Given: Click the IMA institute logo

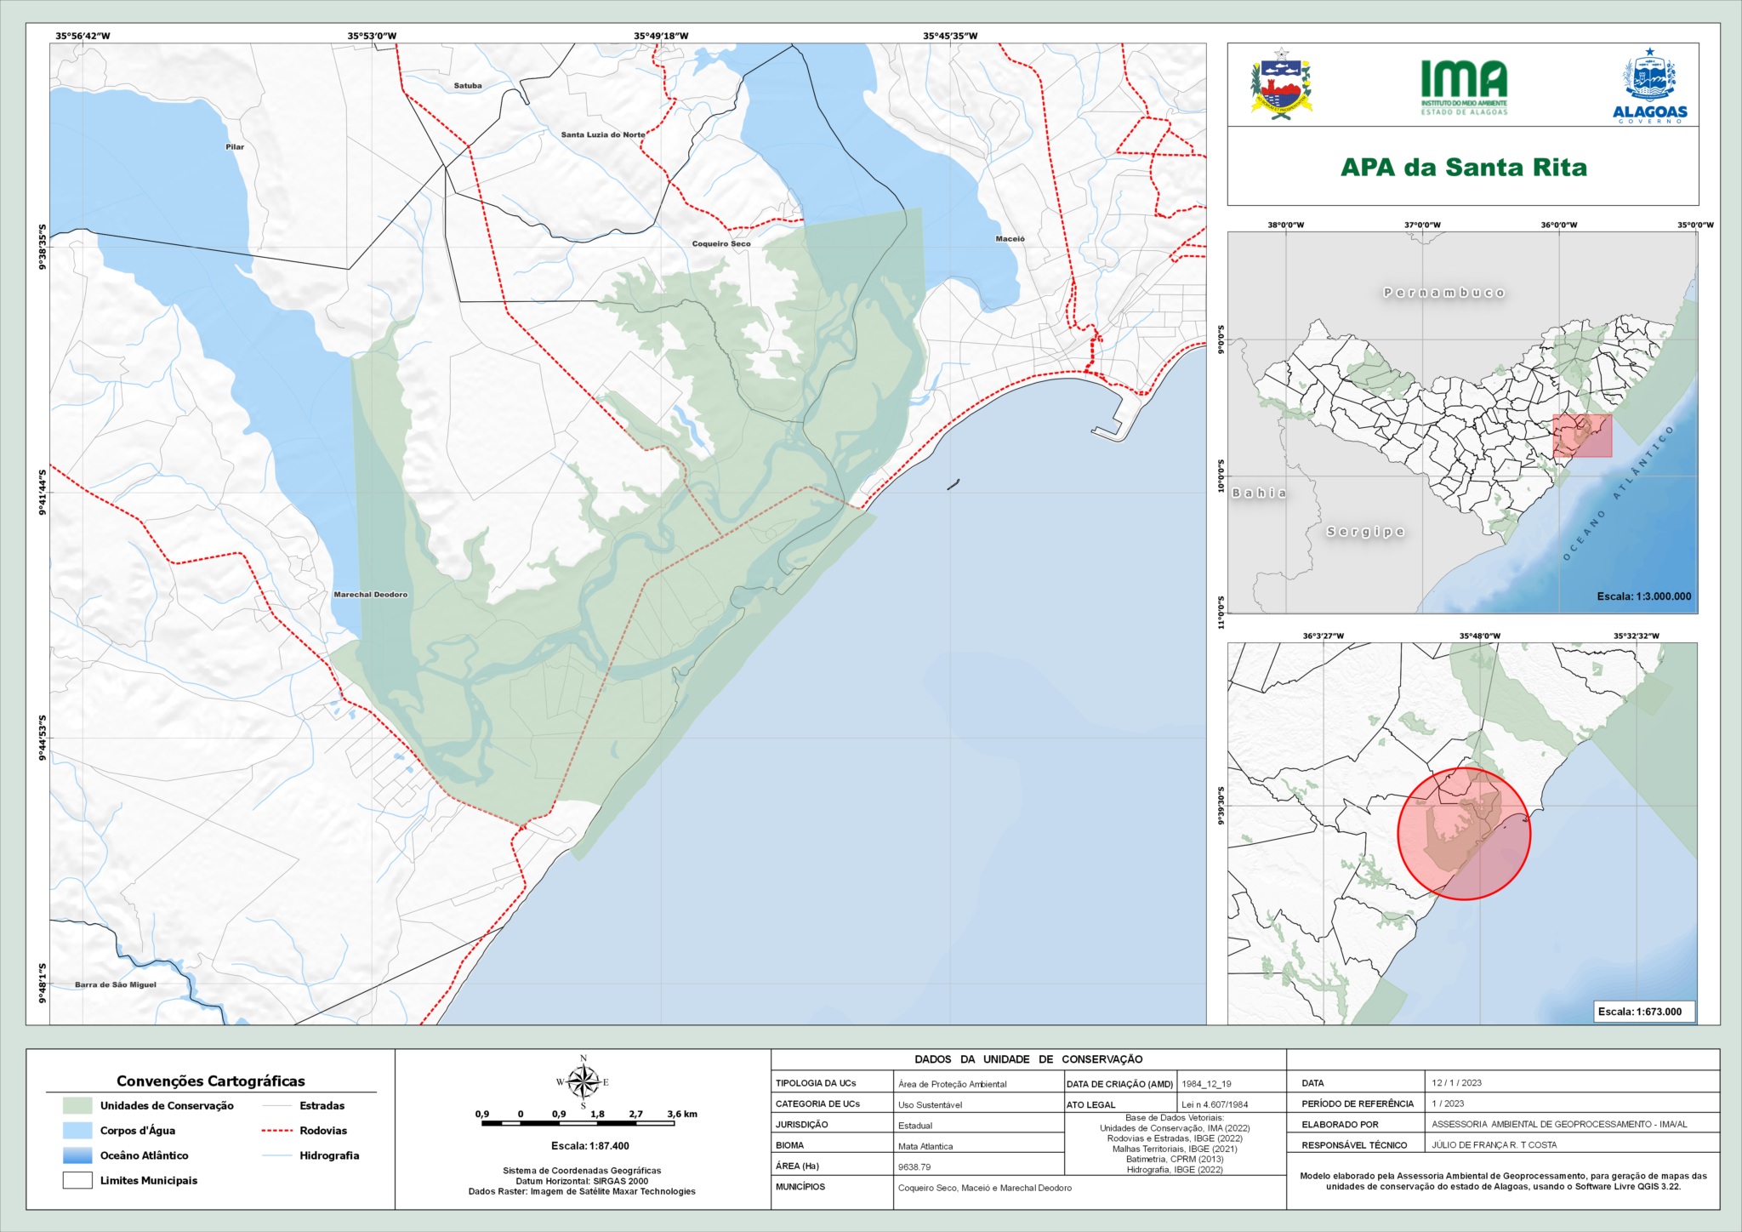Looking at the screenshot, I should point(1464,86).
